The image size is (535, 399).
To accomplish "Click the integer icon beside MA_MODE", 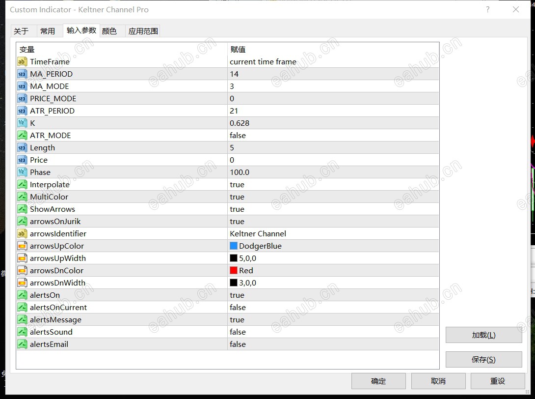I will pos(22,86).
